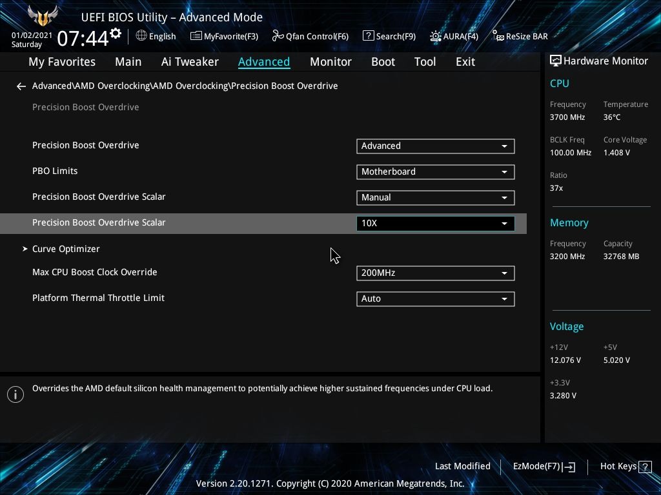Click the memory capacity 32768 MB value

pos(621,256)
